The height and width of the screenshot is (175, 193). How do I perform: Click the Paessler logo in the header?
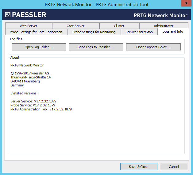(x=26, y=15)
